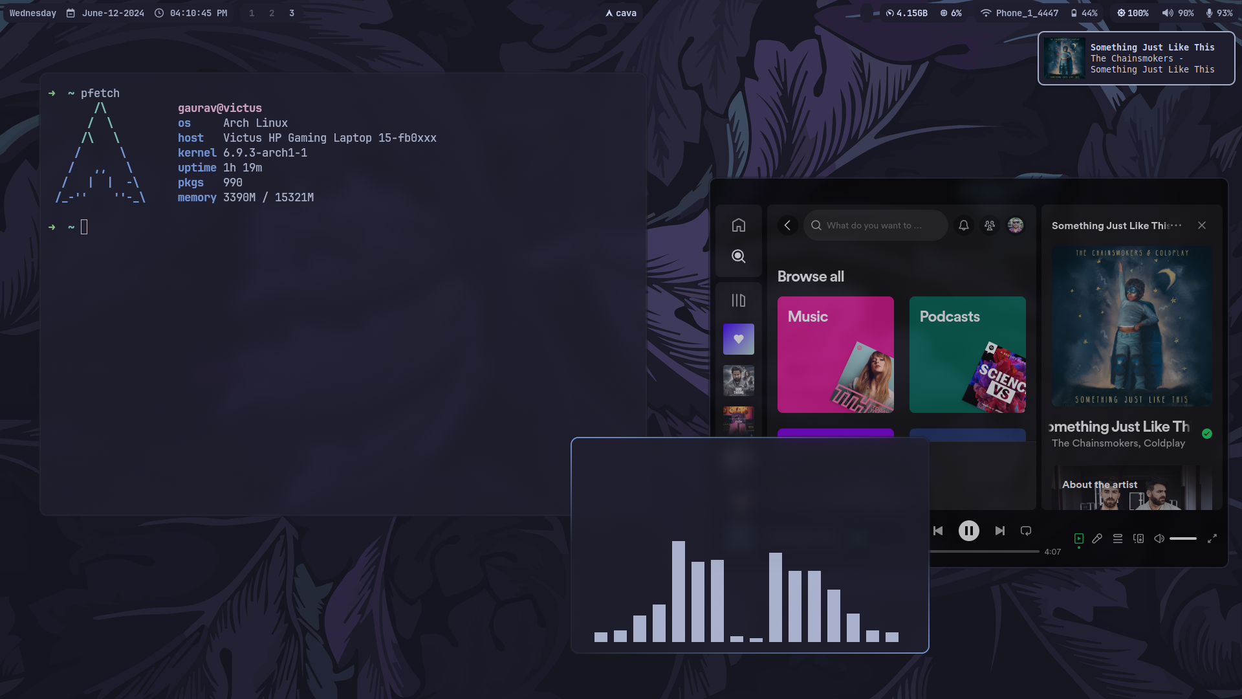Open Connect to a device
Viewport: 1242px width, 699px height.
point(1138,538)
